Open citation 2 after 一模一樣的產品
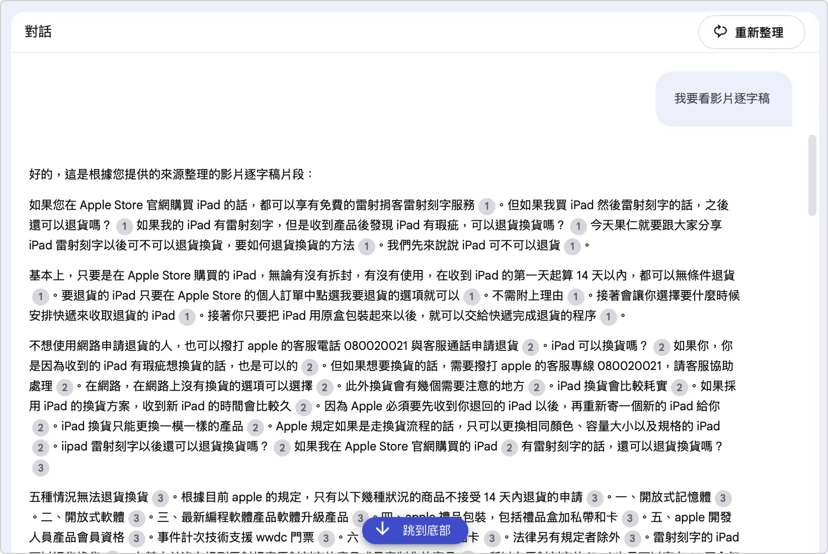828x554 pixels. pyautogui.click(x=255, y=427)
